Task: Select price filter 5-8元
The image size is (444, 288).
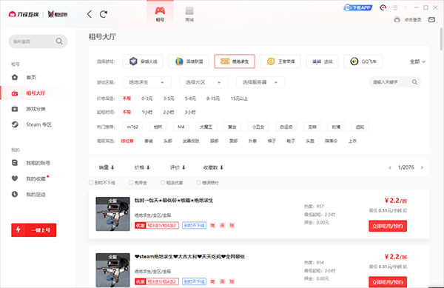Action: tap(190, 98)
